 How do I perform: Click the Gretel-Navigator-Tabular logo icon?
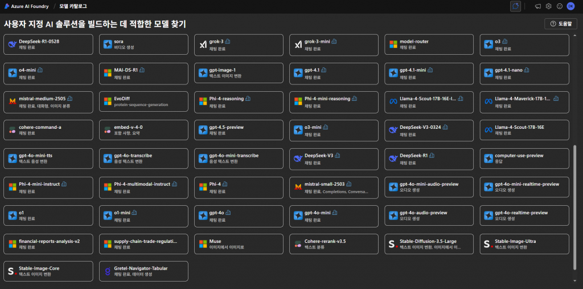coord(107,271)
